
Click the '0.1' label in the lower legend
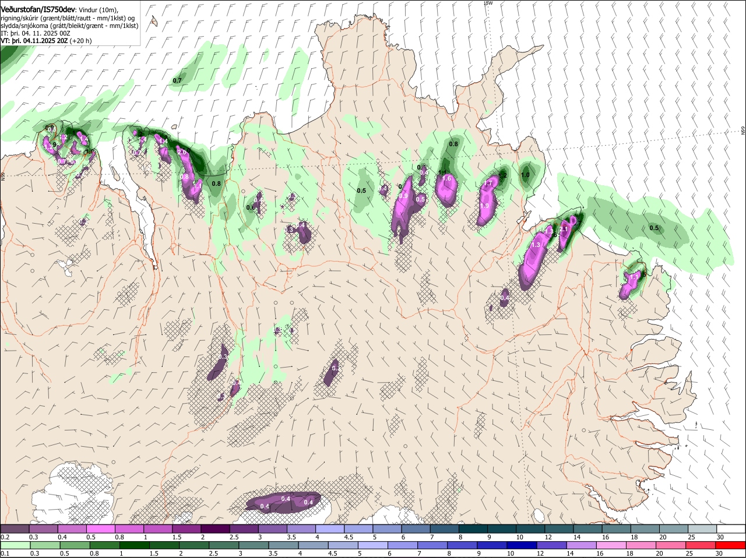5,553
